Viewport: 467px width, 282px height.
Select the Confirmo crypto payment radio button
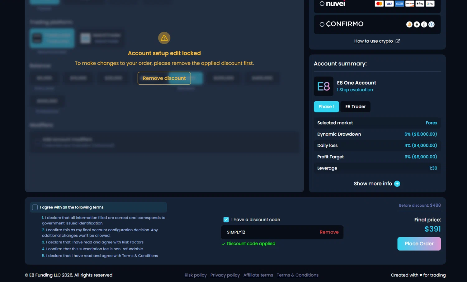point(322,24)
